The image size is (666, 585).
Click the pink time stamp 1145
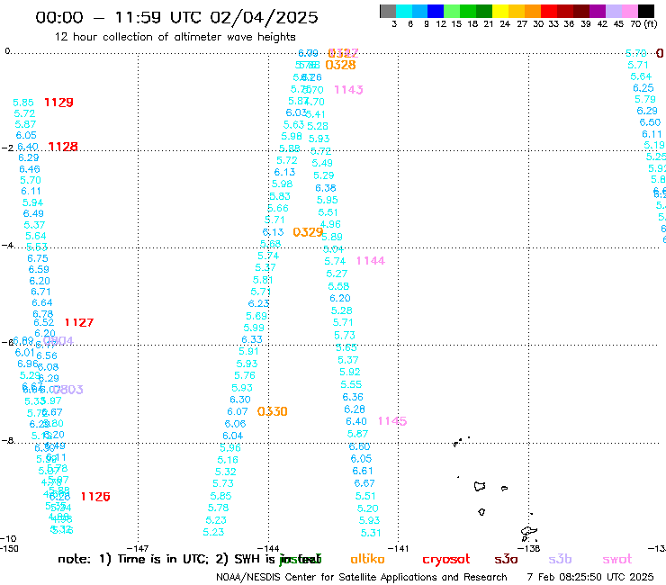click(x=392, y=421)
